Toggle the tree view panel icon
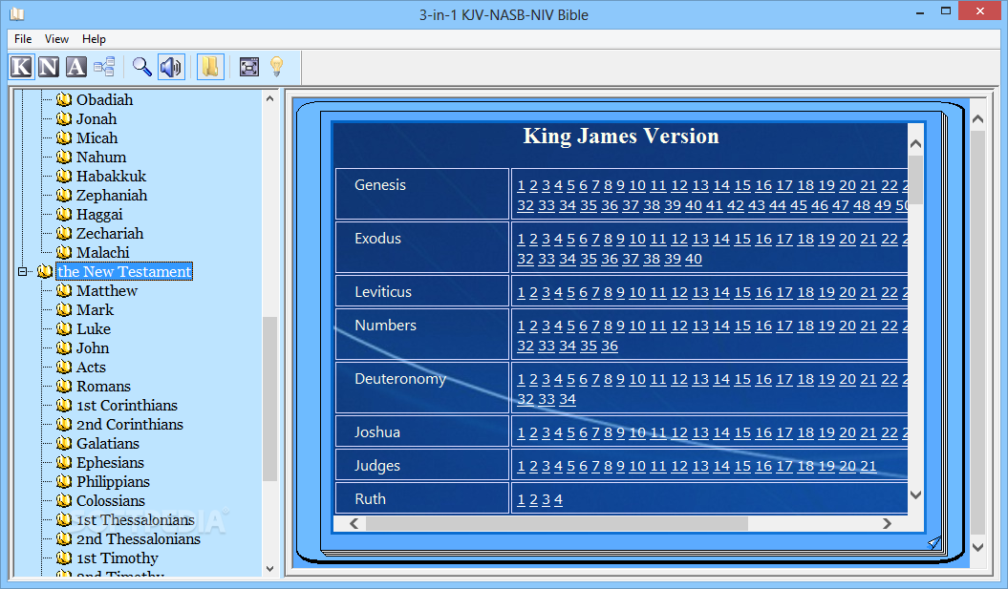This screenshot has width=1008, height=589. point(104,67)
